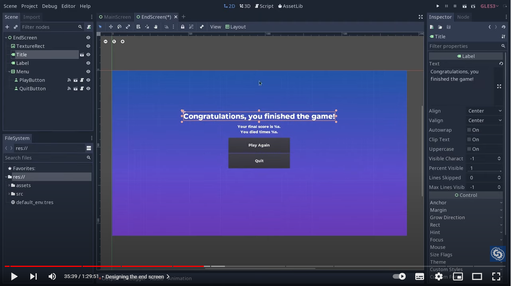Toggle visibility of EndScreen node
Image resolution: width=511 pixels, height=286 pixels.
[88, 37]
